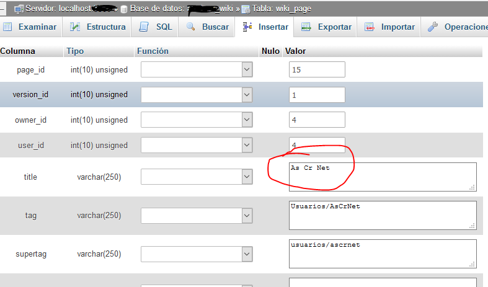Click the Insertar tab icon

[247, 27]
